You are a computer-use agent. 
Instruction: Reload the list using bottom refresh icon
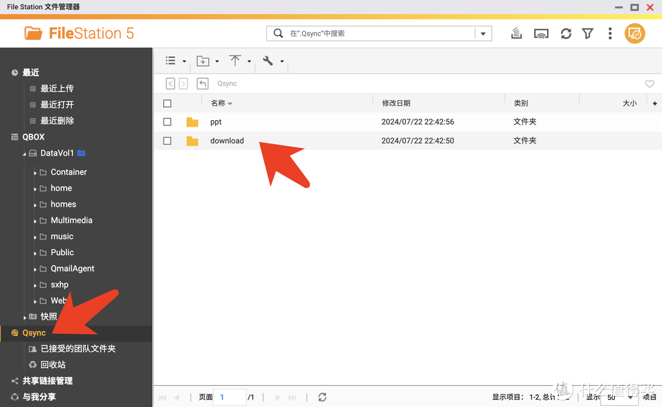(323, 397)
